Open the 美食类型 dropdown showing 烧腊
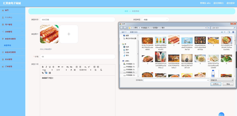Image resolution: width=237 pixels, height=116 pixels. tap(156, 20)
